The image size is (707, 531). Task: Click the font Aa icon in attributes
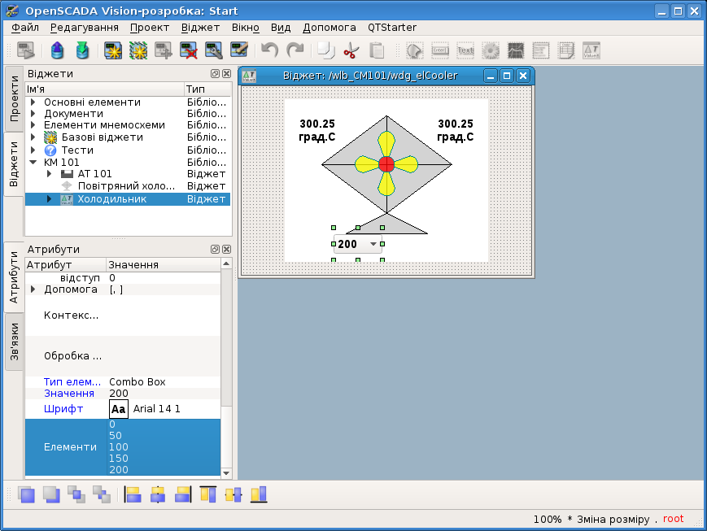click(x=119, y=409)
